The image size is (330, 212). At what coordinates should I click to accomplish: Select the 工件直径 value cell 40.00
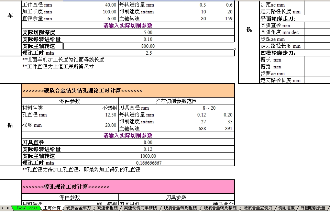coord(91,4)
